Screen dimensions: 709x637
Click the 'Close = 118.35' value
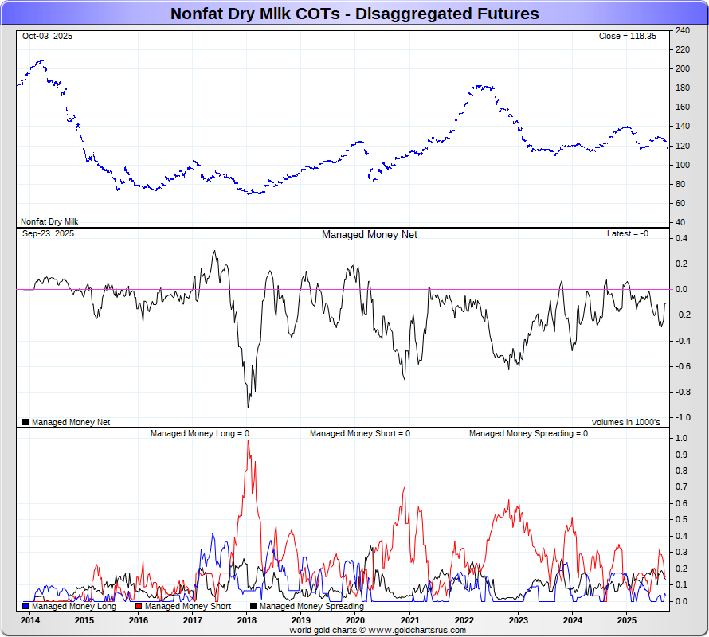pos(628,36)
